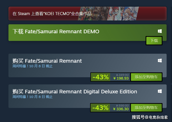Click the Windows icon in the DEMO row
Image resolution: width=172 pixels, height=122 pixels.
(x=160, y=31)
